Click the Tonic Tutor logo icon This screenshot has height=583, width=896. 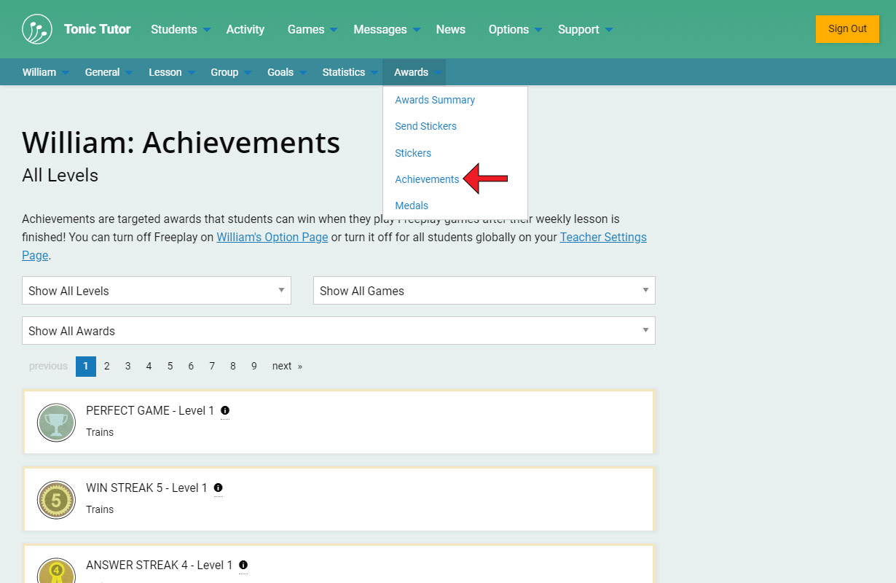point(37,29)
